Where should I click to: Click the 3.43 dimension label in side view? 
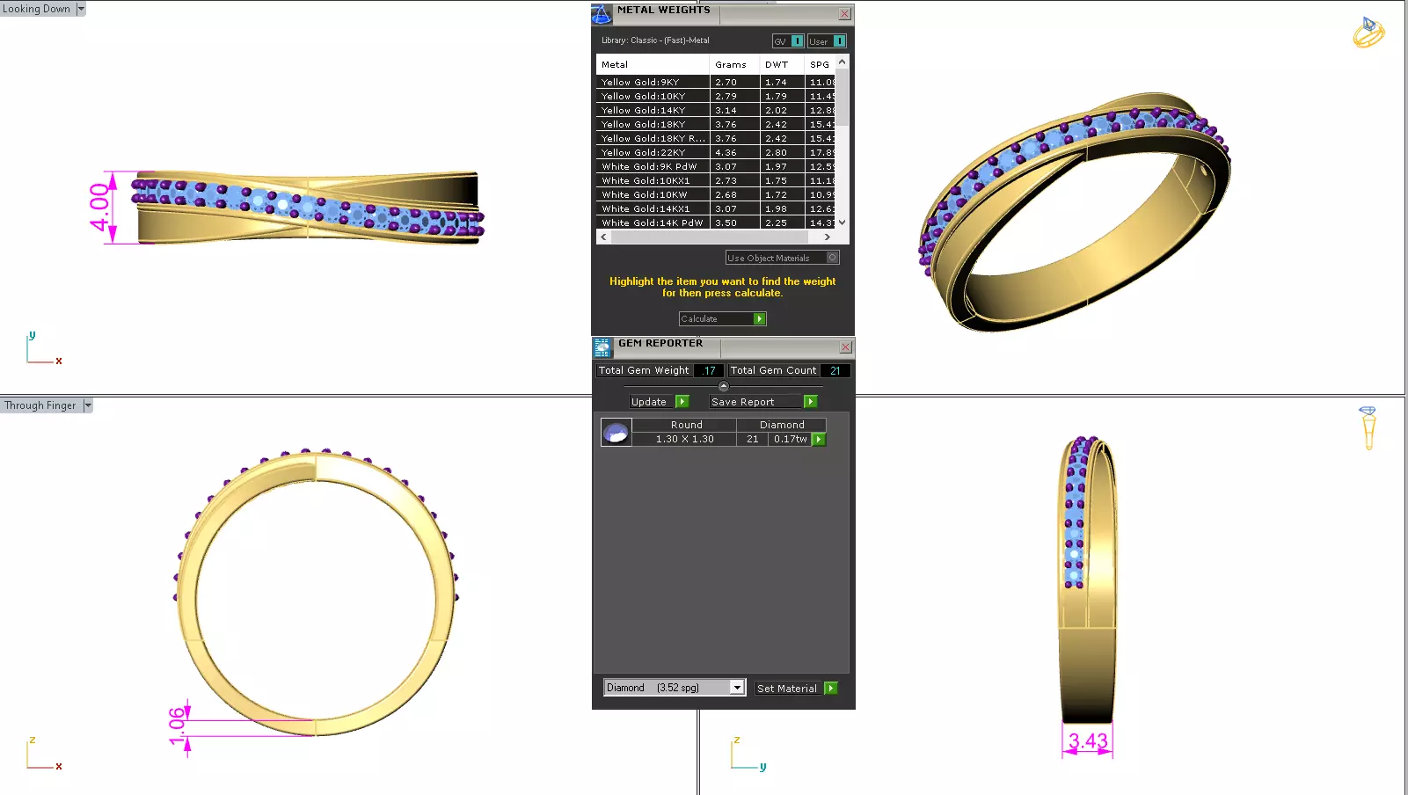(1088, 741)
